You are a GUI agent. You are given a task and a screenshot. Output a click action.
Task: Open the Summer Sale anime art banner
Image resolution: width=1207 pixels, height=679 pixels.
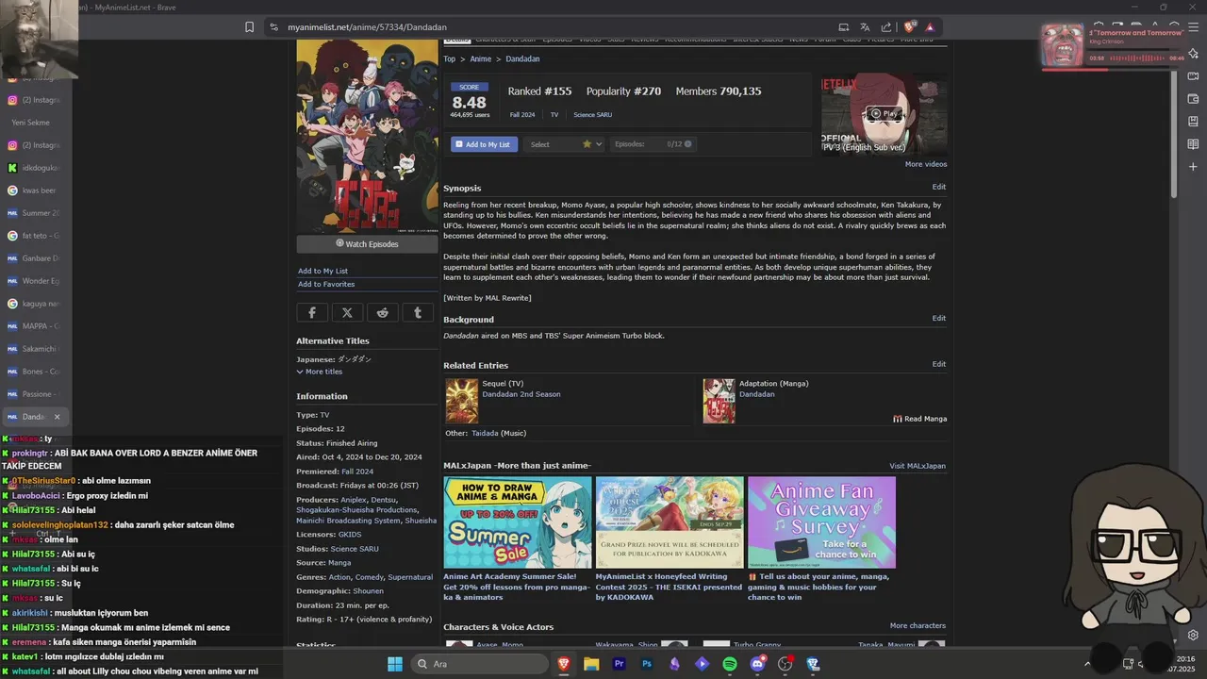518,522
